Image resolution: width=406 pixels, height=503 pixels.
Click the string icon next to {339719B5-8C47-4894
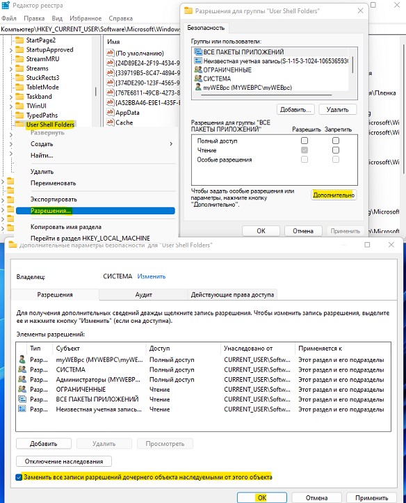(x=111, y=72)
